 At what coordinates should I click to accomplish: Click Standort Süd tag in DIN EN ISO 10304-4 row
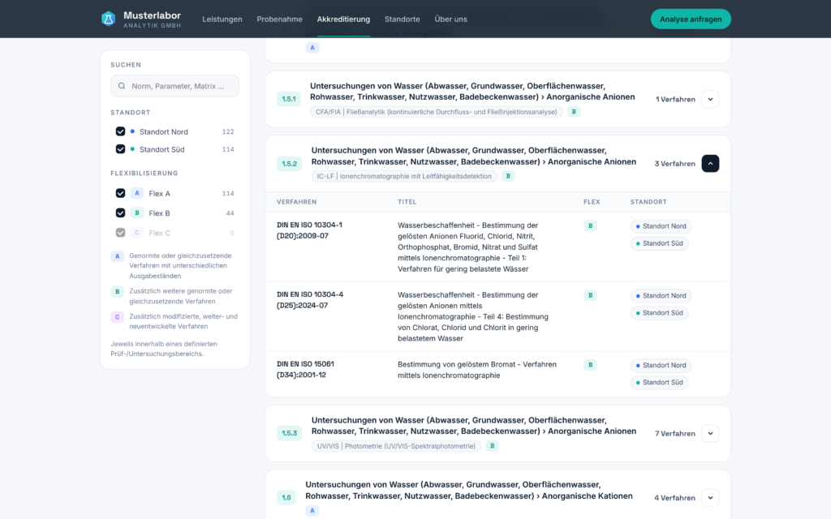click(x=659, y=313)
